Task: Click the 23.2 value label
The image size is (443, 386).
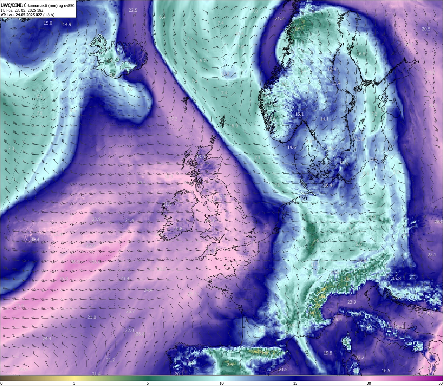Action: click(x=360, y=358)
